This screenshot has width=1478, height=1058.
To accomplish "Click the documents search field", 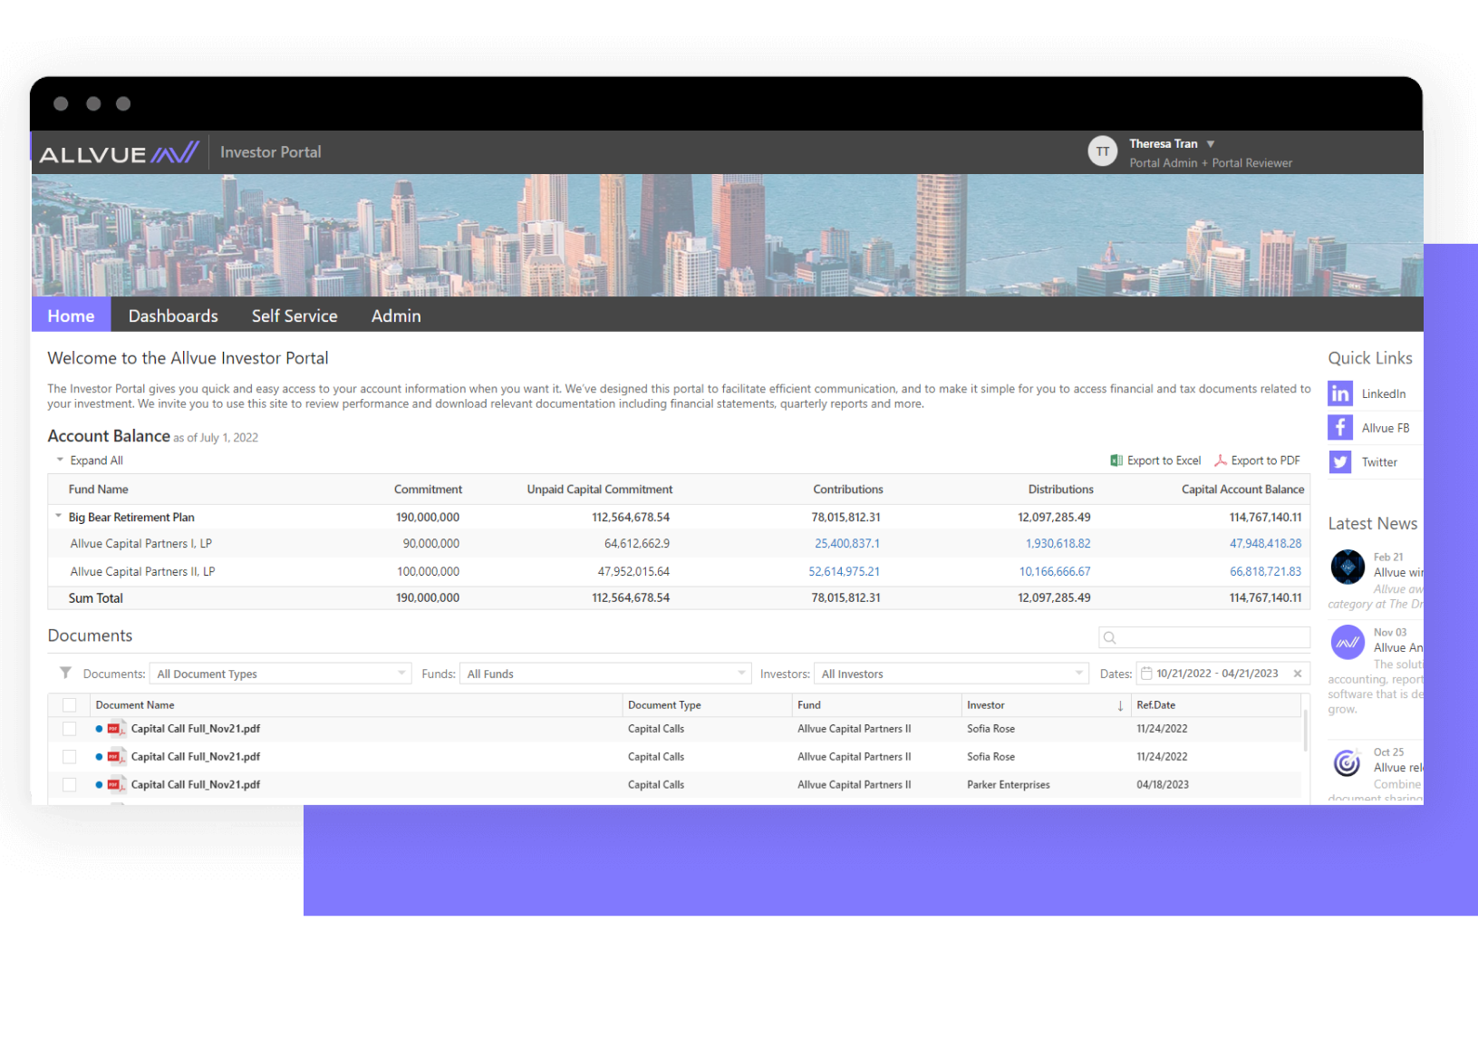I will [x=1204, y=637].
